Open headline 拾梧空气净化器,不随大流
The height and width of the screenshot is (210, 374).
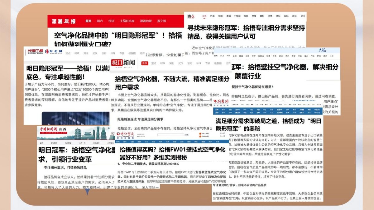point(172,83)
